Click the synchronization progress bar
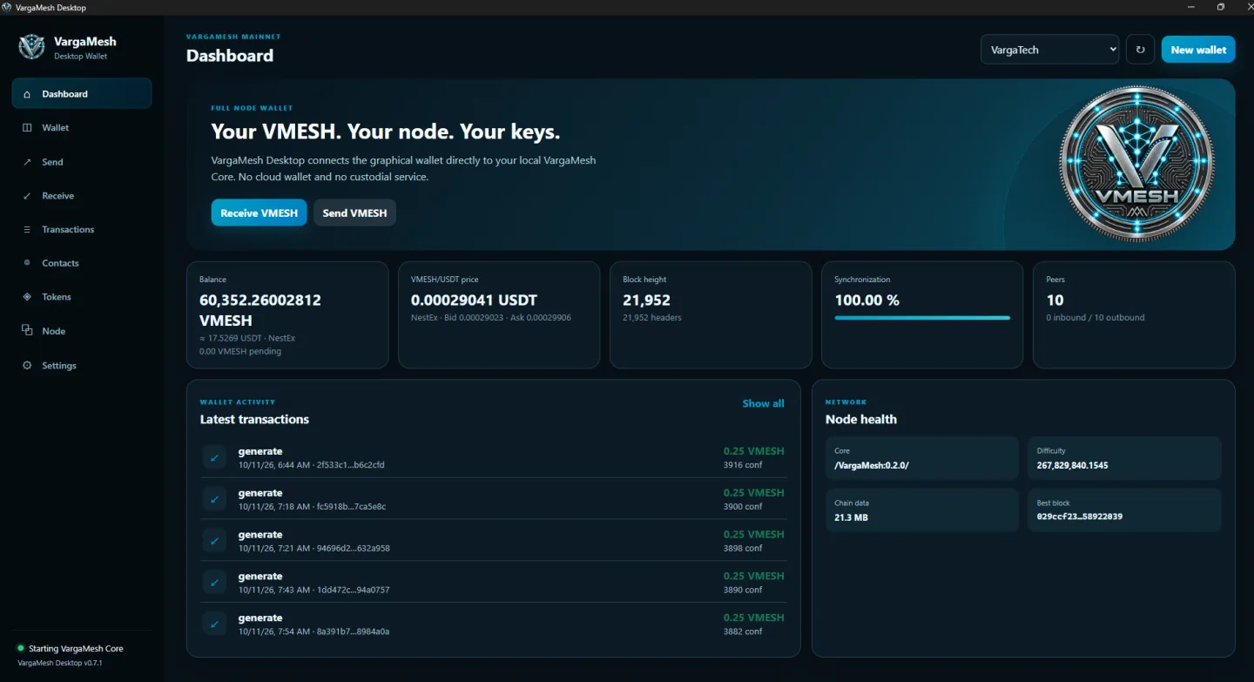 [x=922, y=318]
